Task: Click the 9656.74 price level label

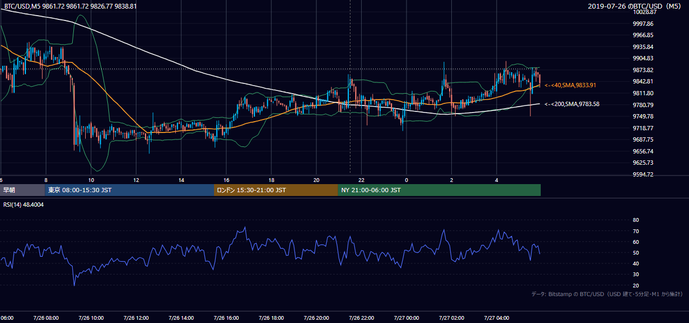Action: point(643,151)
